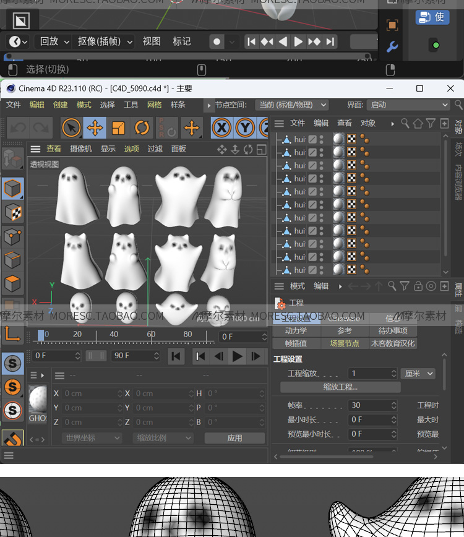Click search icon in Attribute Manager
The image size is (464, 537).
point(392,286)
